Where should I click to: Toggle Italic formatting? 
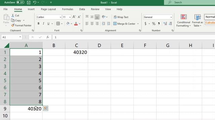(x=43, y=24)
